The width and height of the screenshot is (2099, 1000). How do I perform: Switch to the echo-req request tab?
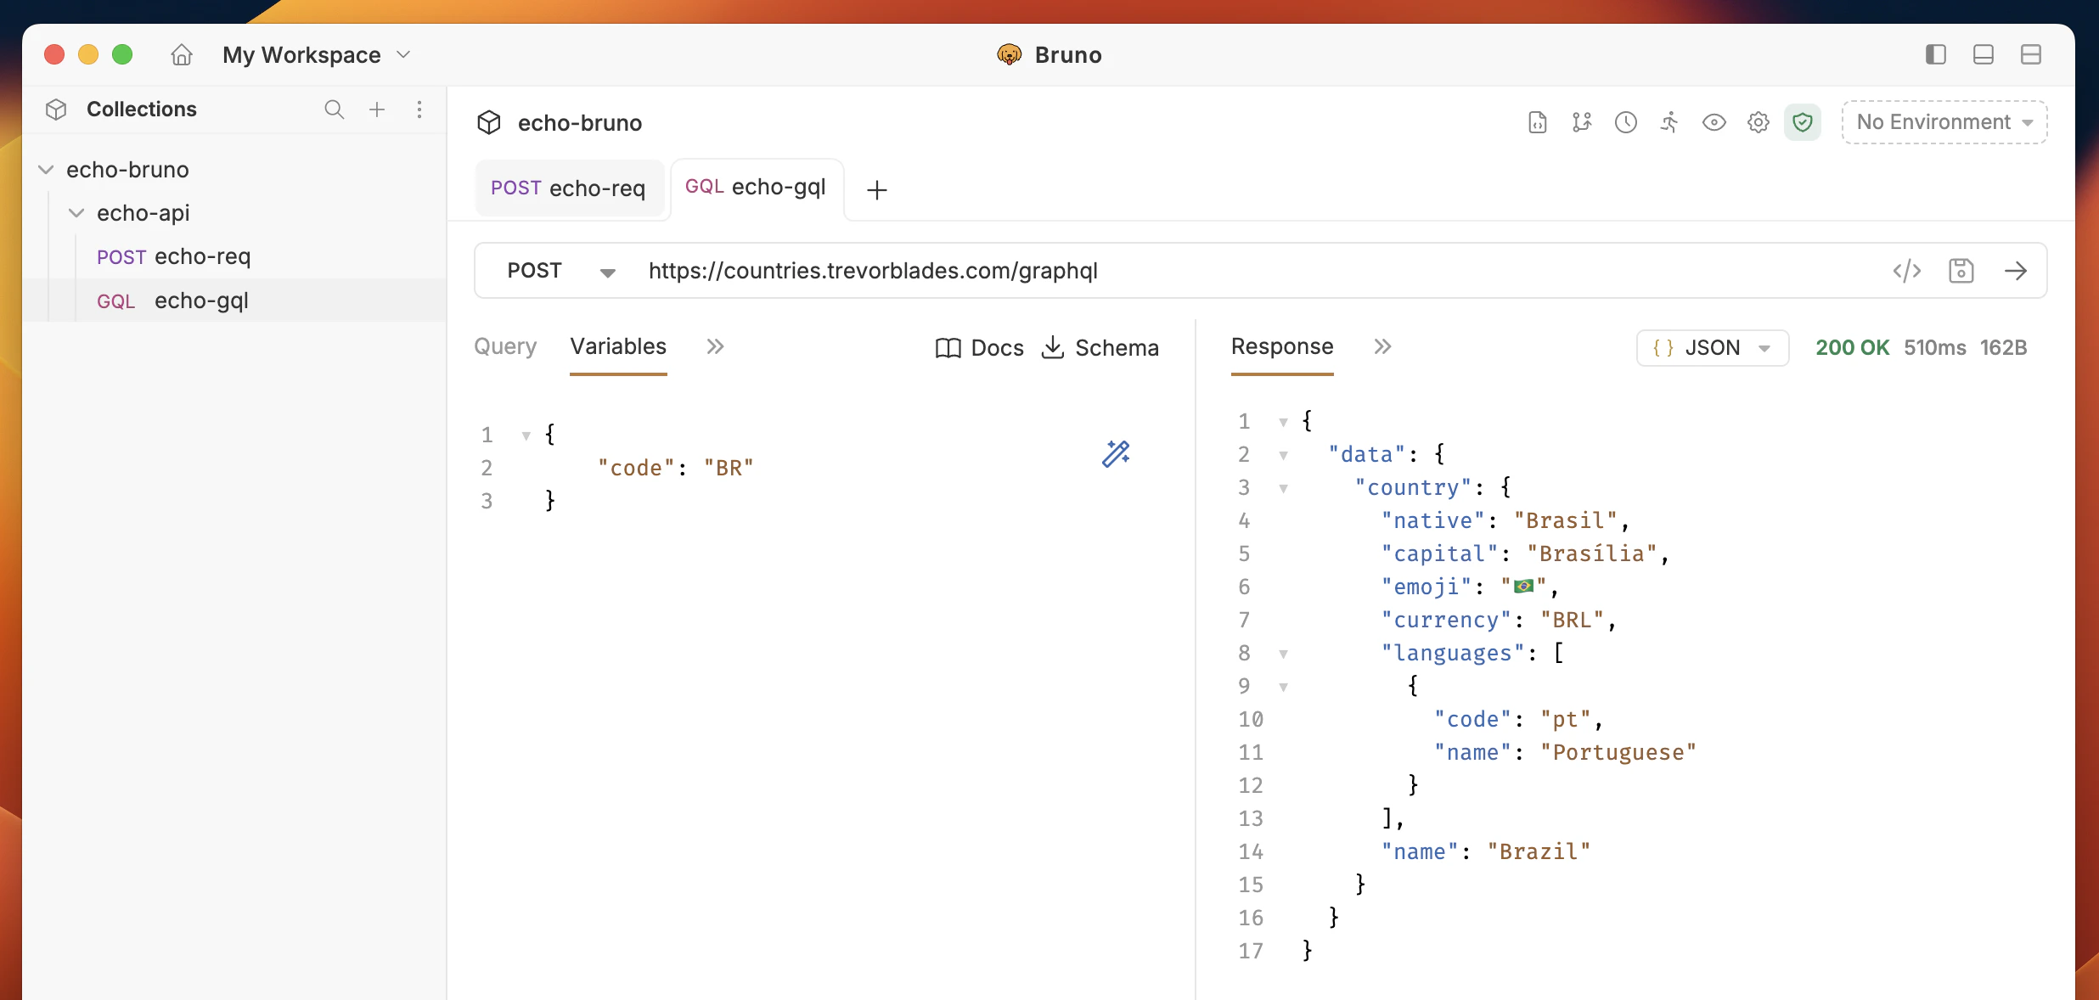coord(569,188)
